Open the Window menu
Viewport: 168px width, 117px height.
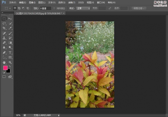101,3
